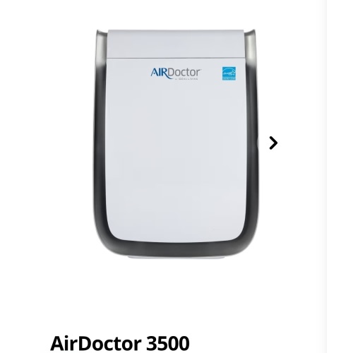Screen dimensions: 353x353
Task: Click the blue 'AIR' letters in the logo
Action: [160, 73]
